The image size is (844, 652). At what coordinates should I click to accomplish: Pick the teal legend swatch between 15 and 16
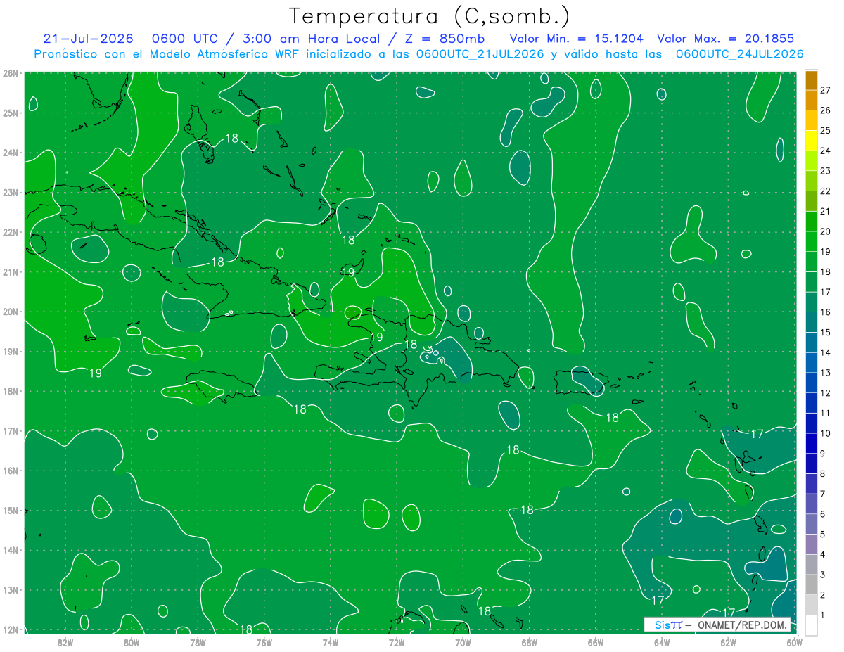tap(811, 322)
